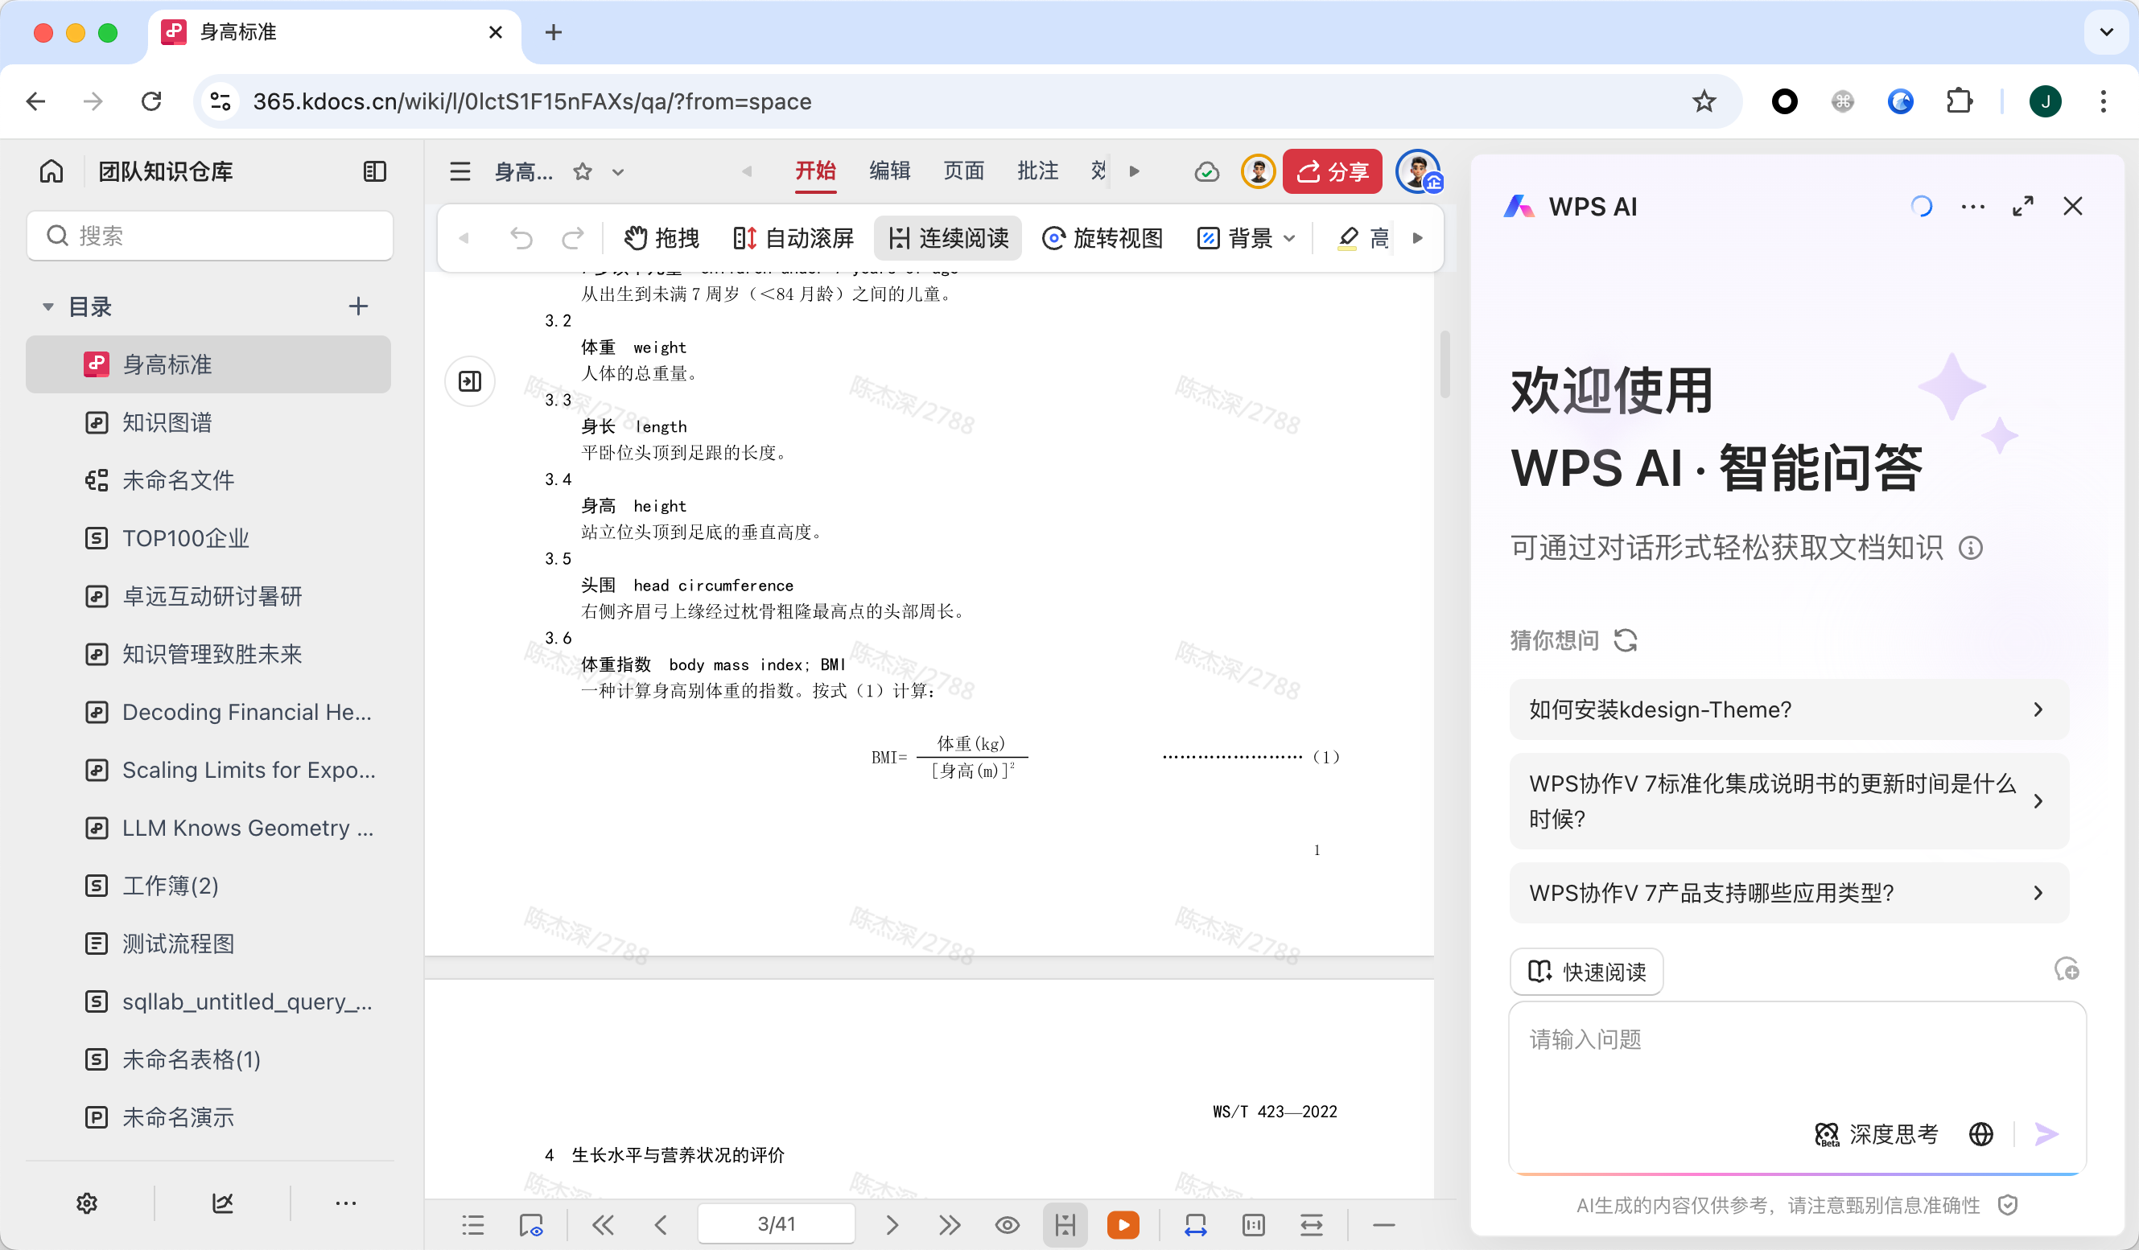Open the dropdown arrow next to document star
Screen dimensions: 2139x1250
point(618,172)
